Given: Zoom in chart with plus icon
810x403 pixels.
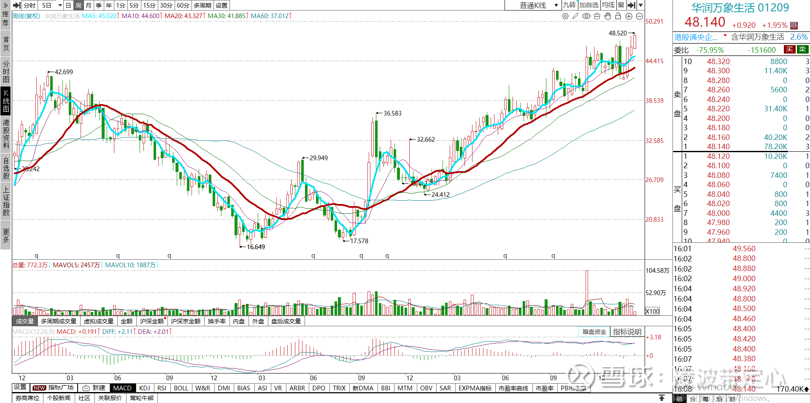Looking at the screenshot, I should pyautogui.click(x=629, y=16).
